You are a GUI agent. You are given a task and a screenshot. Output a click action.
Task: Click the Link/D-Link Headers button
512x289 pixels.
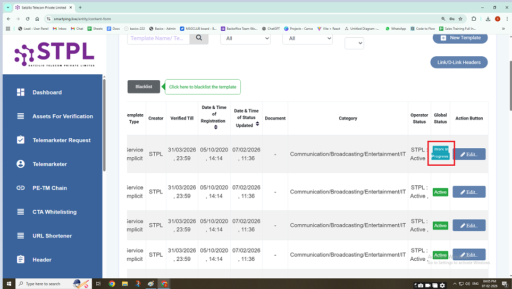tap(458, 62)
